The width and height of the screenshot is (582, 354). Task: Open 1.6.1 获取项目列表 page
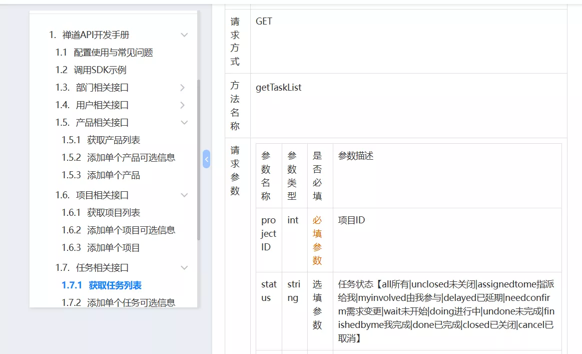pos(101,212)
